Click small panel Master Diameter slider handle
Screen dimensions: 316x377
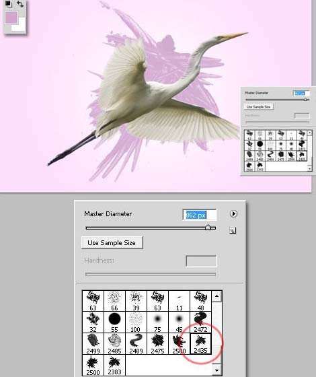tap(305, 100)
